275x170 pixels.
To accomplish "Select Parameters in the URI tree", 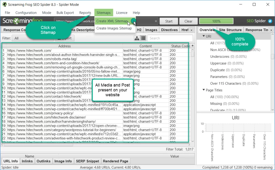I will 227,77.
